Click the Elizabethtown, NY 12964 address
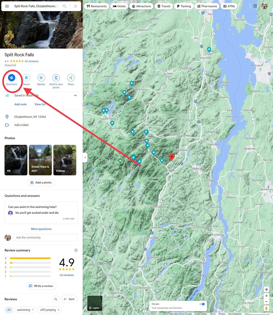The image size is (273, 315). pos(30,117)
